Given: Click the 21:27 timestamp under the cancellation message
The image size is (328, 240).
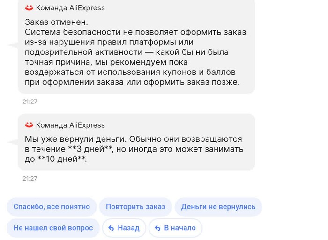Looking at the screenshot, I should click(x=30, y=102).
